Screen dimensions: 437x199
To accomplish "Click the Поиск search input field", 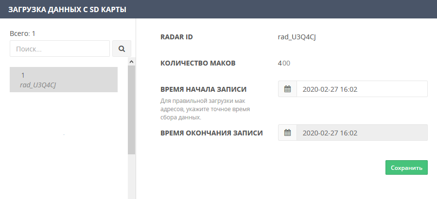I will tap(60, 49).
